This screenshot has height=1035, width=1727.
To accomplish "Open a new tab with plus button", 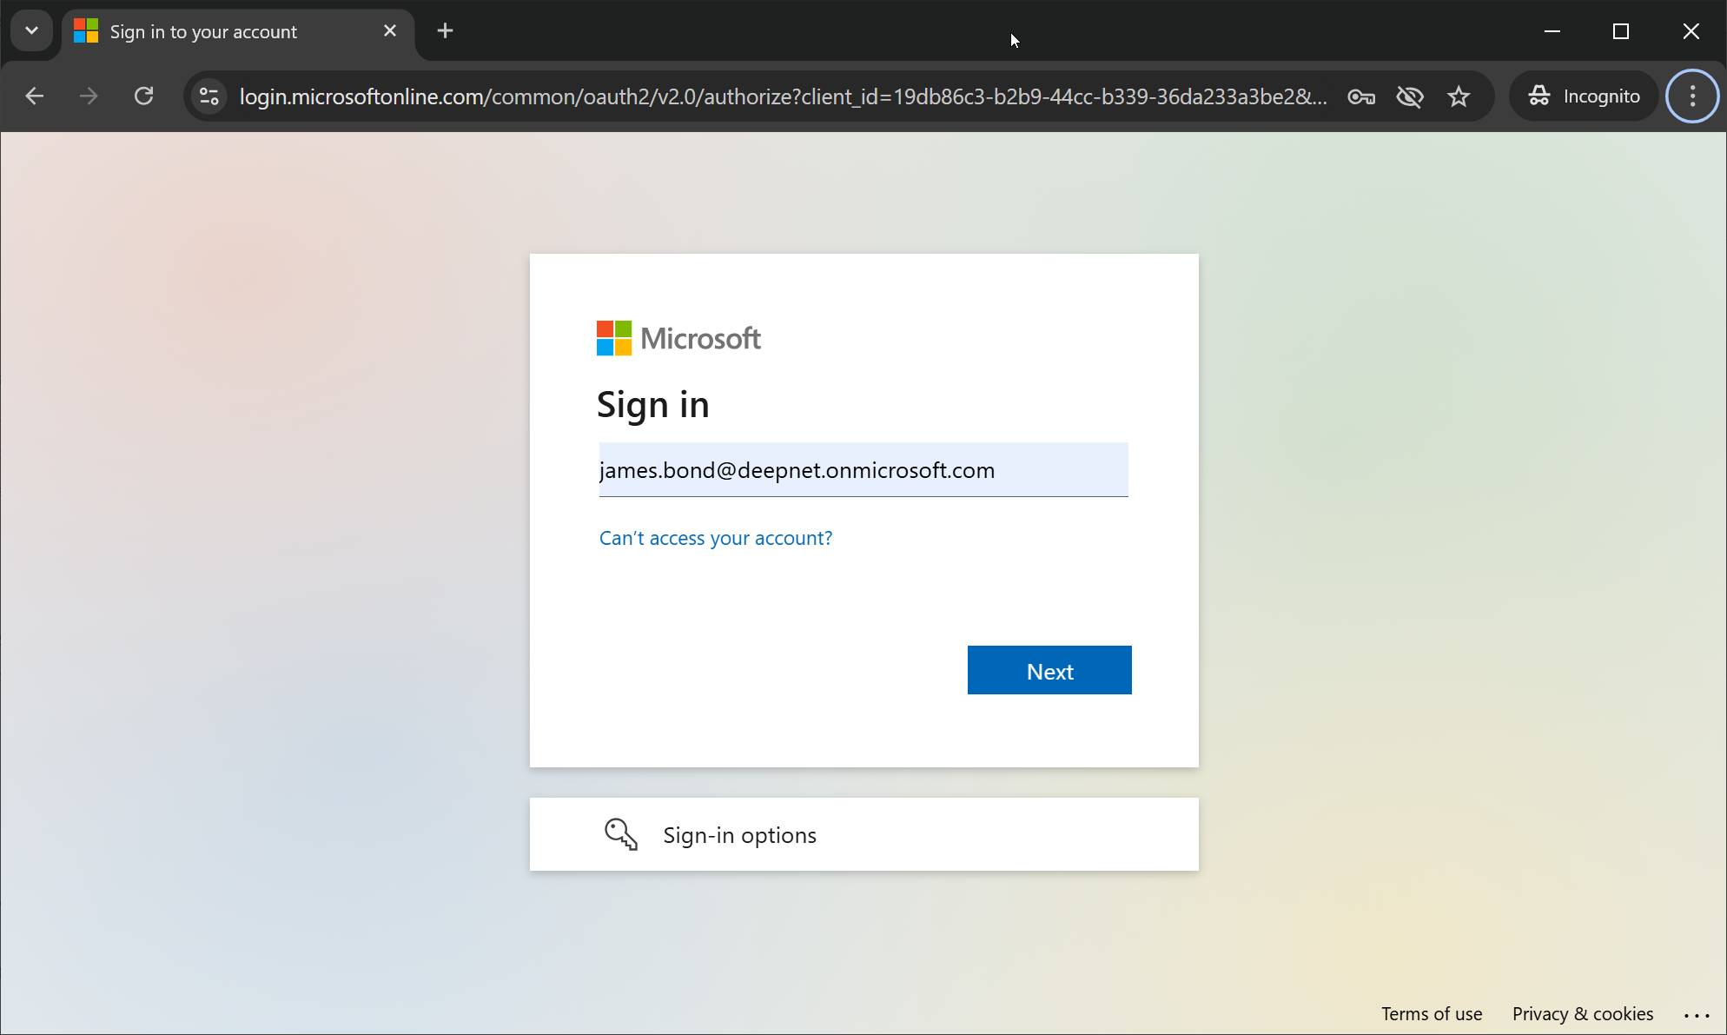I will coord(445,31).
